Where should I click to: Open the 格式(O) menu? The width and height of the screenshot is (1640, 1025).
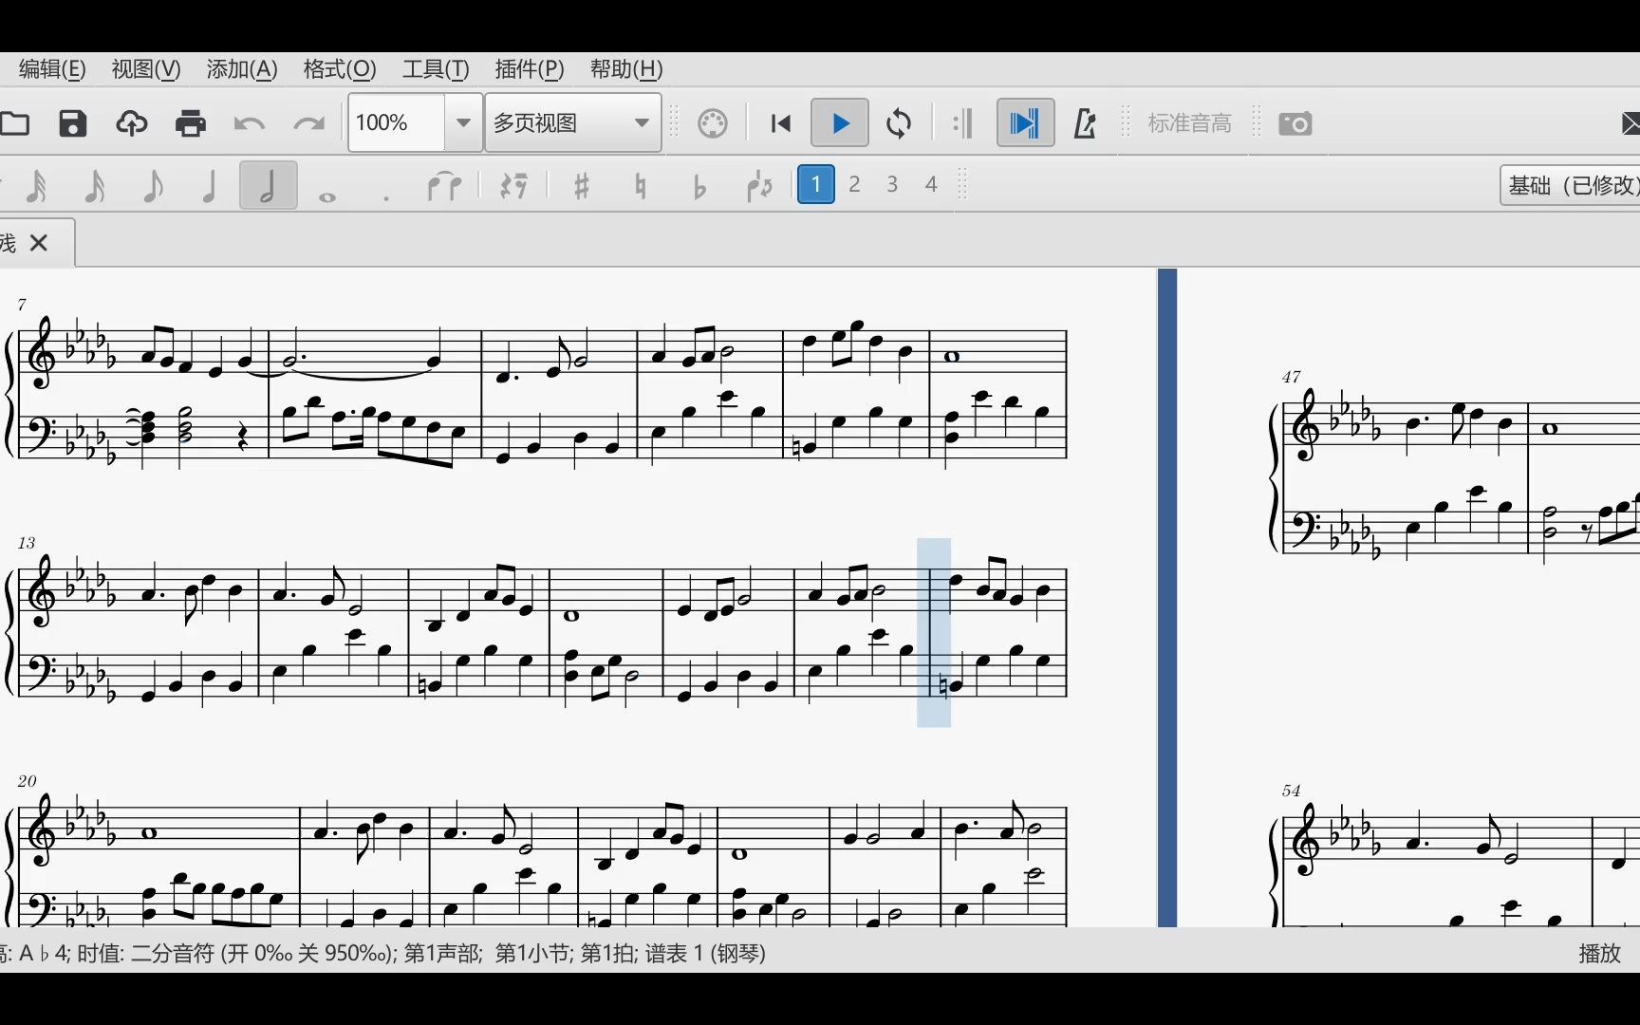[x=340, y=69]
